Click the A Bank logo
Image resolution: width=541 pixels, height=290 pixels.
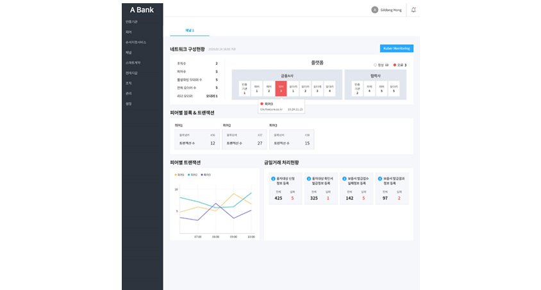tap(142, 10)
